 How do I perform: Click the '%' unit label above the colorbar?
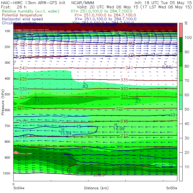click(186, 23)
